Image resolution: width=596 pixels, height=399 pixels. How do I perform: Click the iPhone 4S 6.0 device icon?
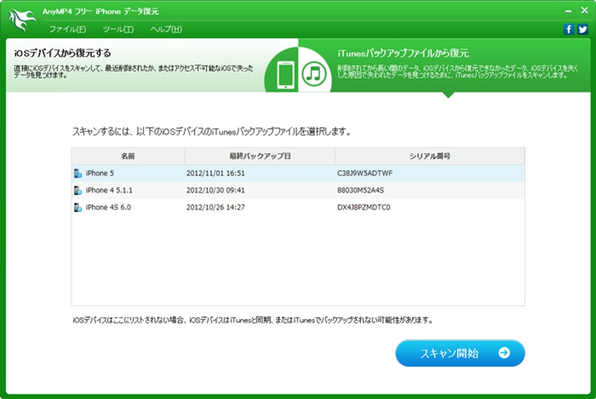pyautogui.click(x=78, y=207)
